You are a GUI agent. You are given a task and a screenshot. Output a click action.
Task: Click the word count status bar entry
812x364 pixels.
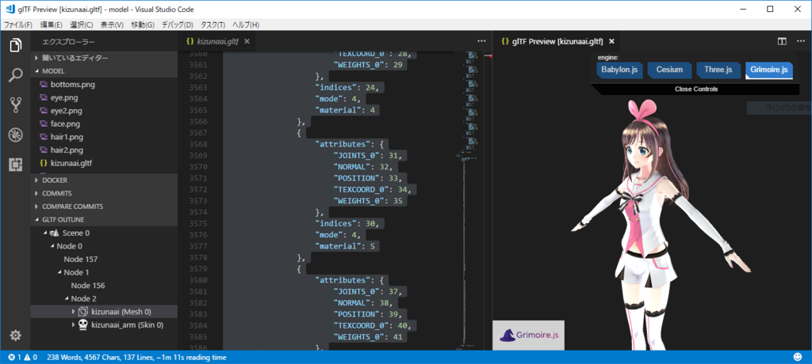pos(136,358)
